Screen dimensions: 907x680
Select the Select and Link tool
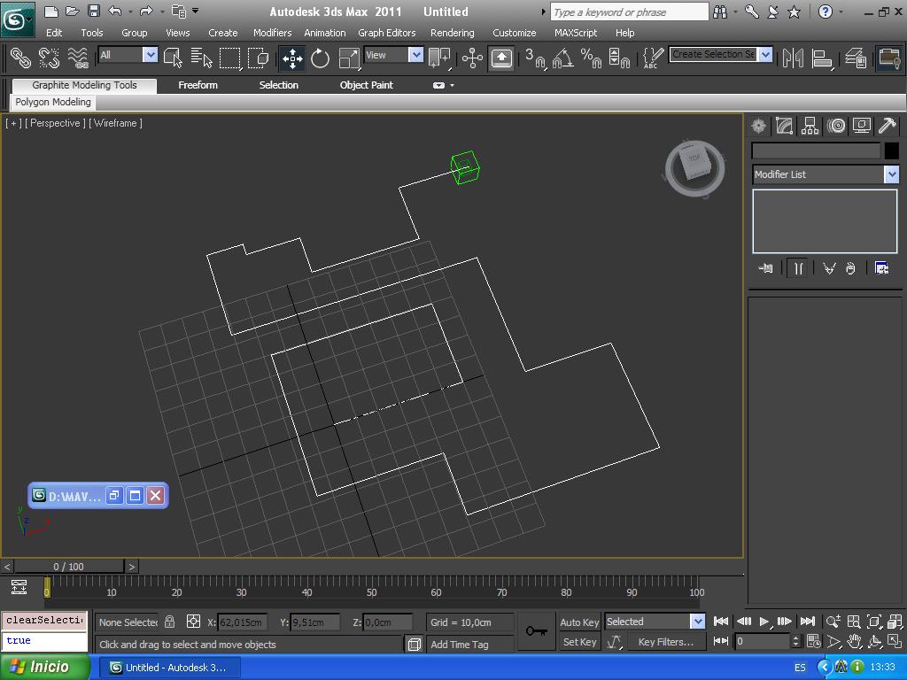(x=20, y=58)
